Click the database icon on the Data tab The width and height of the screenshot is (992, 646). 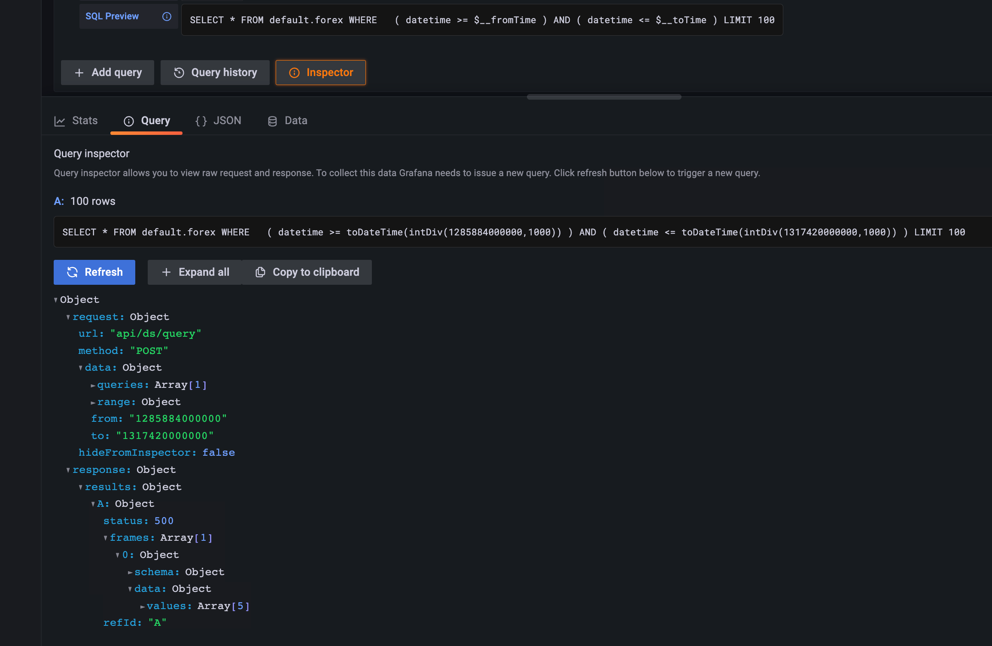pyautogui.click(x=272, y=121)
